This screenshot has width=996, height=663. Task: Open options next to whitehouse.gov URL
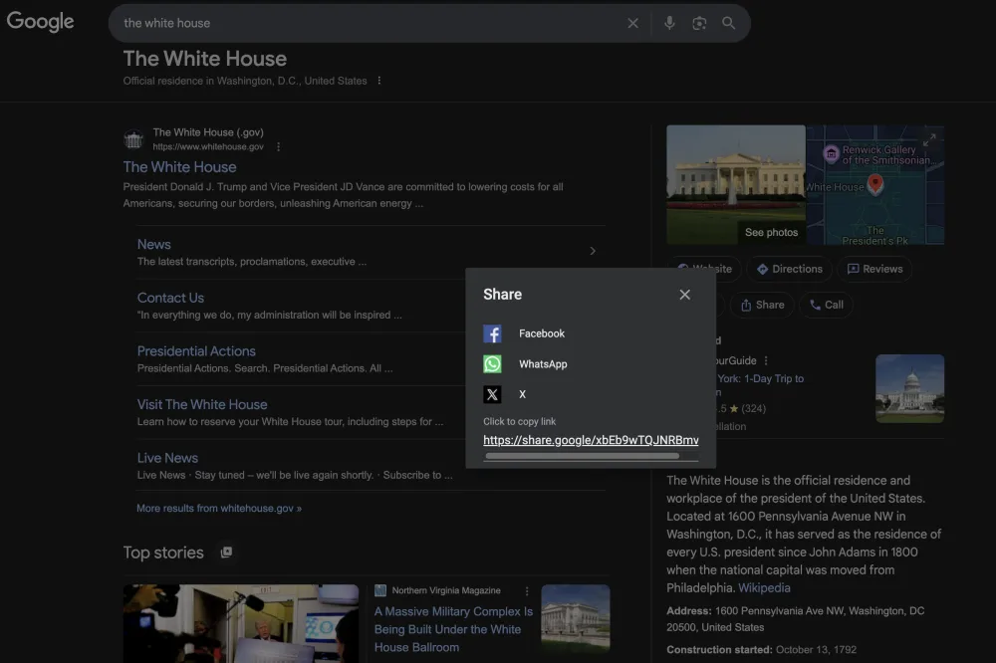point(278,146)
